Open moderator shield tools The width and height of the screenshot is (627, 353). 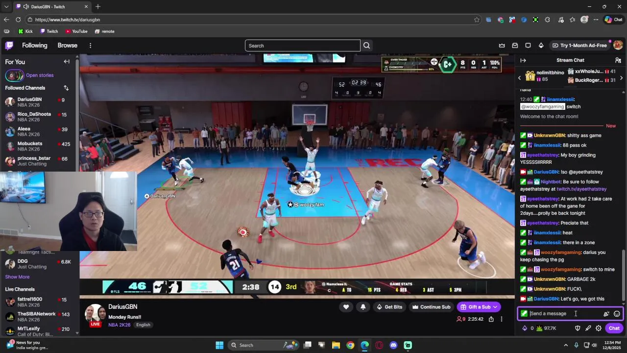(x=578, y=328)
